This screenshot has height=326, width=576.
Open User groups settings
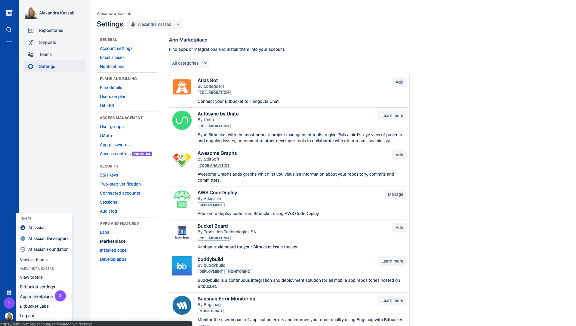pos(112,127)
